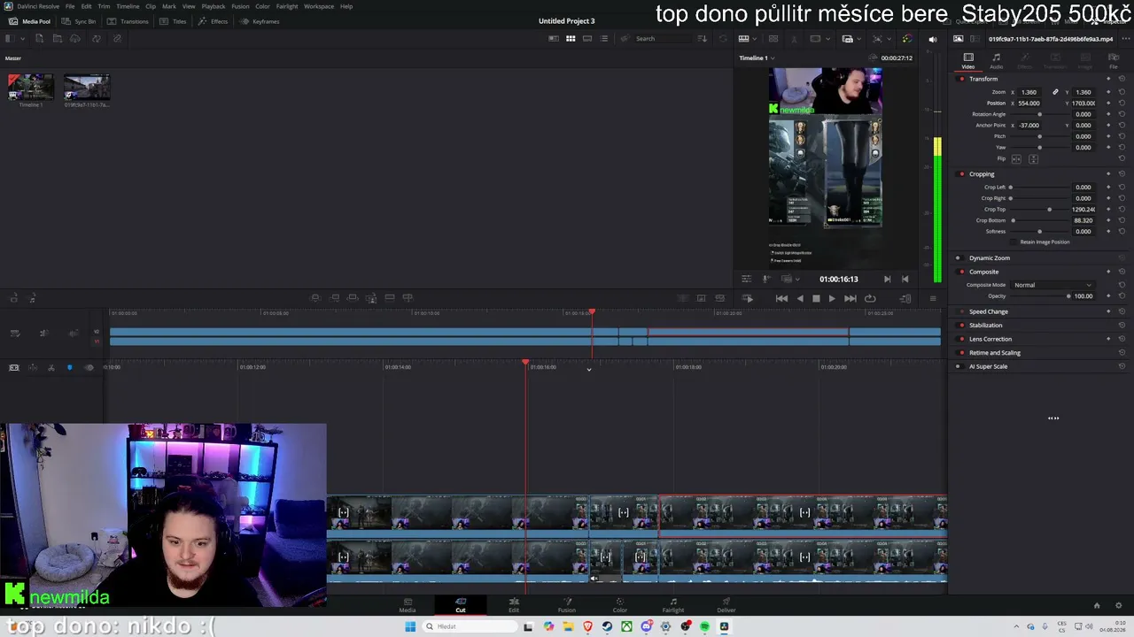Open the Timeline menu in the menu bar
Image resolution: width=1134 pixels, height=637 pixels.
click(x=128, y=6)
